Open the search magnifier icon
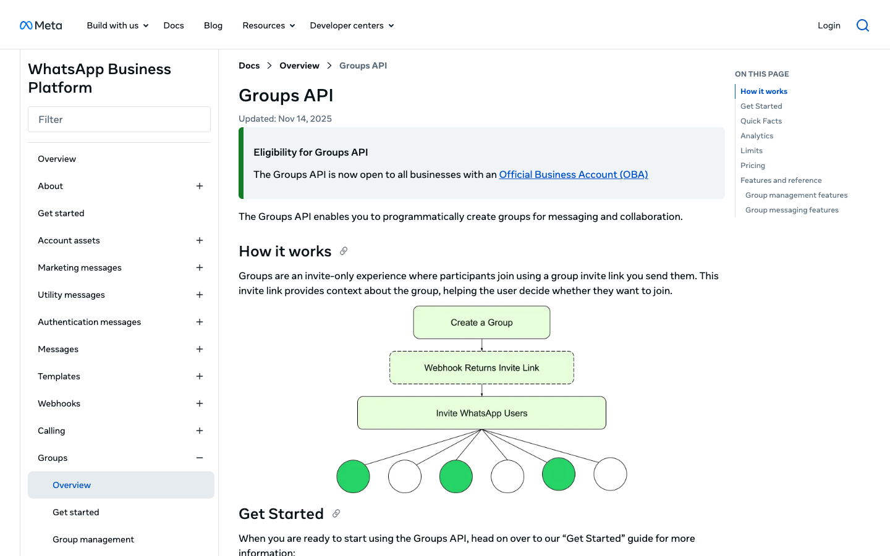890x556 pixels. pyautogui.click(x=863, y=25)
